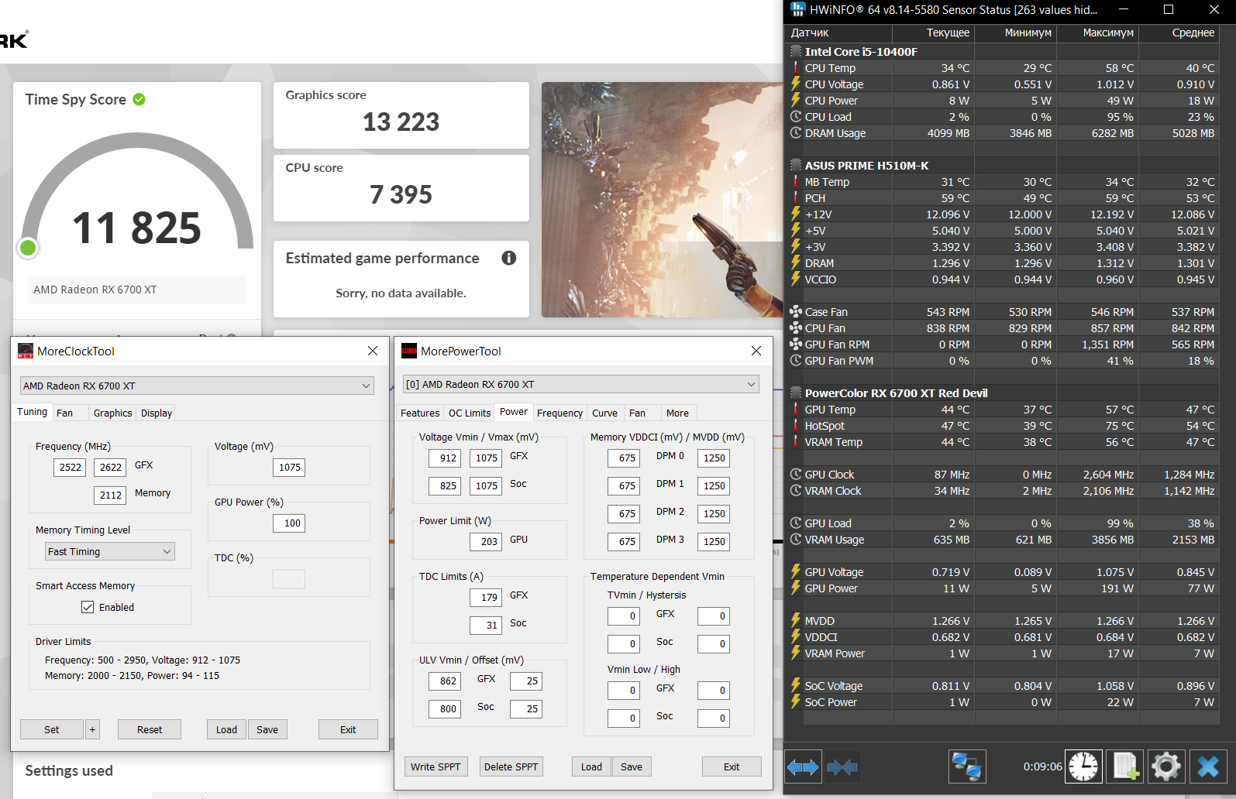The height and width of the screenshot is (799, 1236).
Task: Click the MoreClockTool title bar app icon
Action: click(x=26, y=351)
